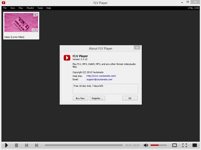Viewport: 201px width, 150px height.
Task: Open the File menu
Action: [x=5, y=8]
